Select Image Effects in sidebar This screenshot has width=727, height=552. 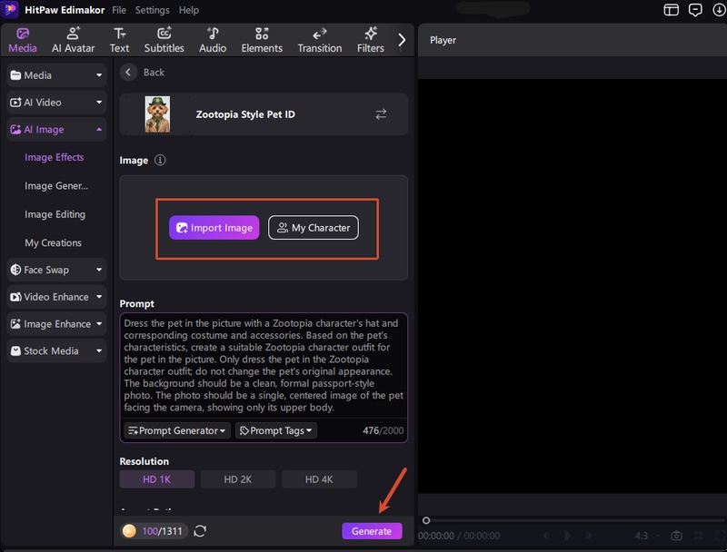[55, 157]
